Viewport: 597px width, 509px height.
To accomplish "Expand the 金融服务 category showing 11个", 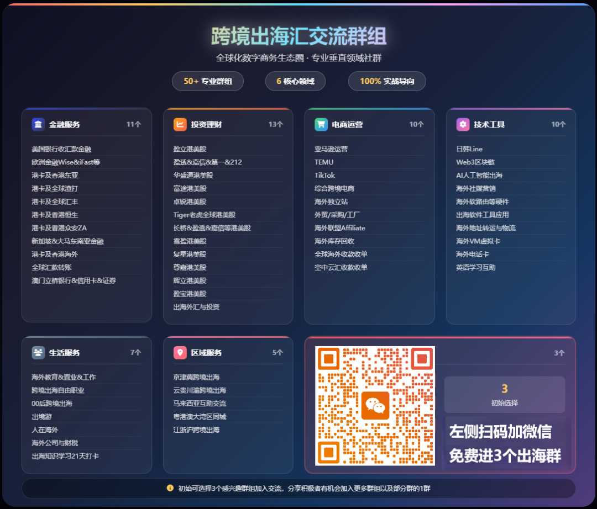I will coord(86,124).
